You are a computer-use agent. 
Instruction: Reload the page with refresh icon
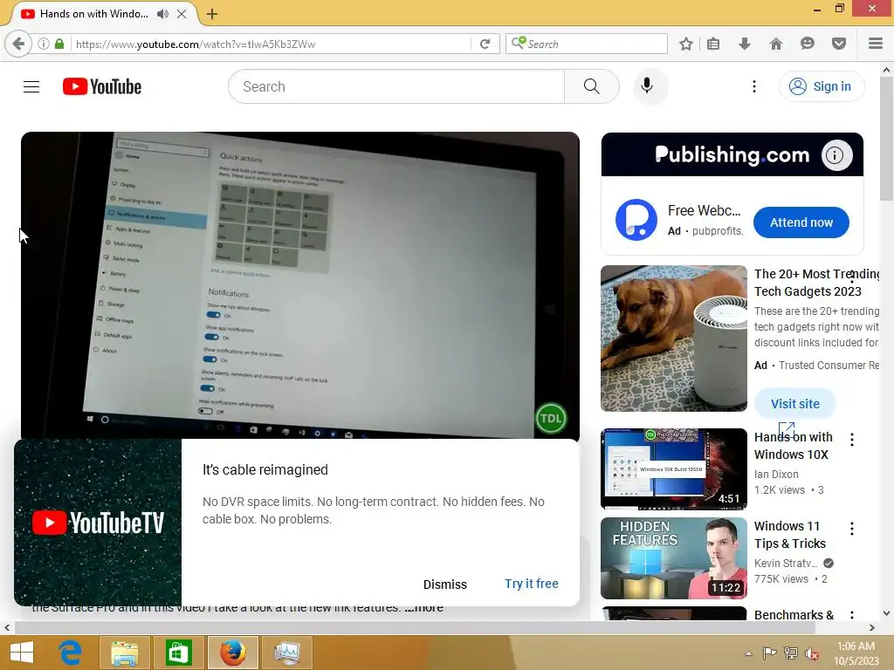click(485, 44)
